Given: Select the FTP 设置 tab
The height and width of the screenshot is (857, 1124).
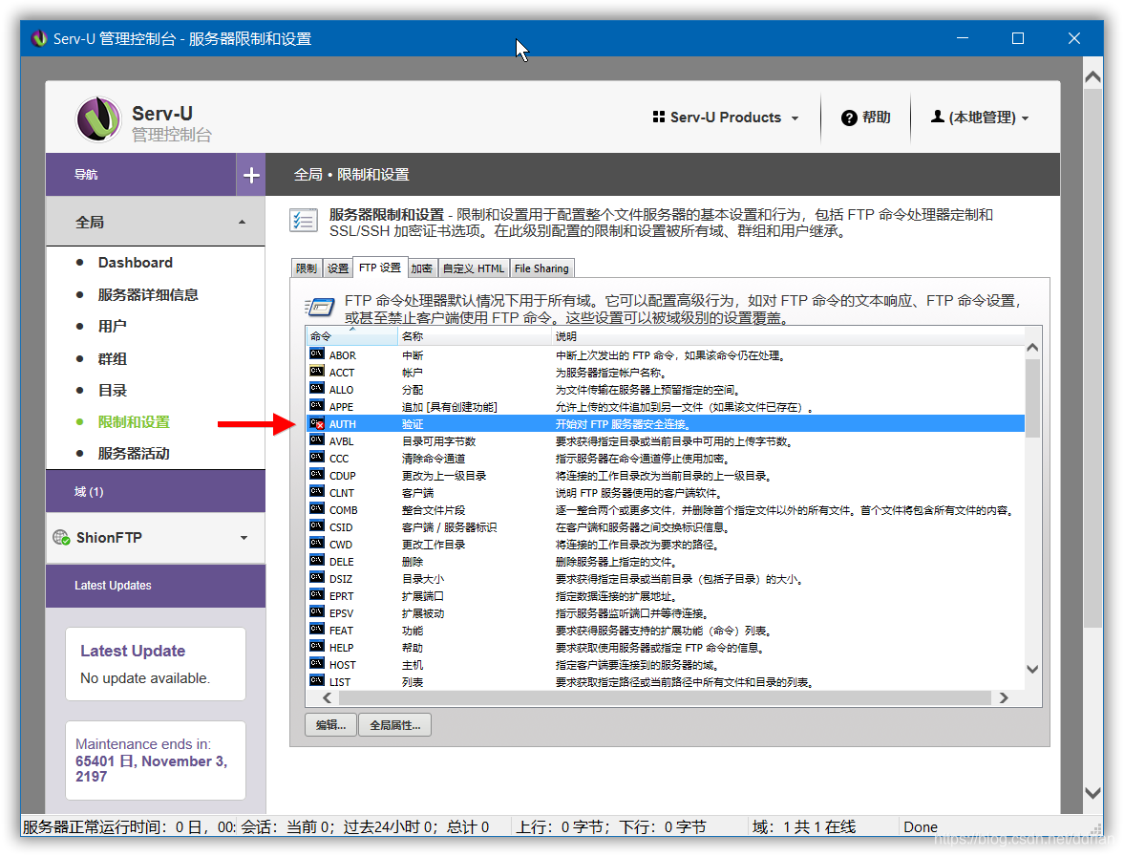Looking at the screenshot, I should 380,268.
